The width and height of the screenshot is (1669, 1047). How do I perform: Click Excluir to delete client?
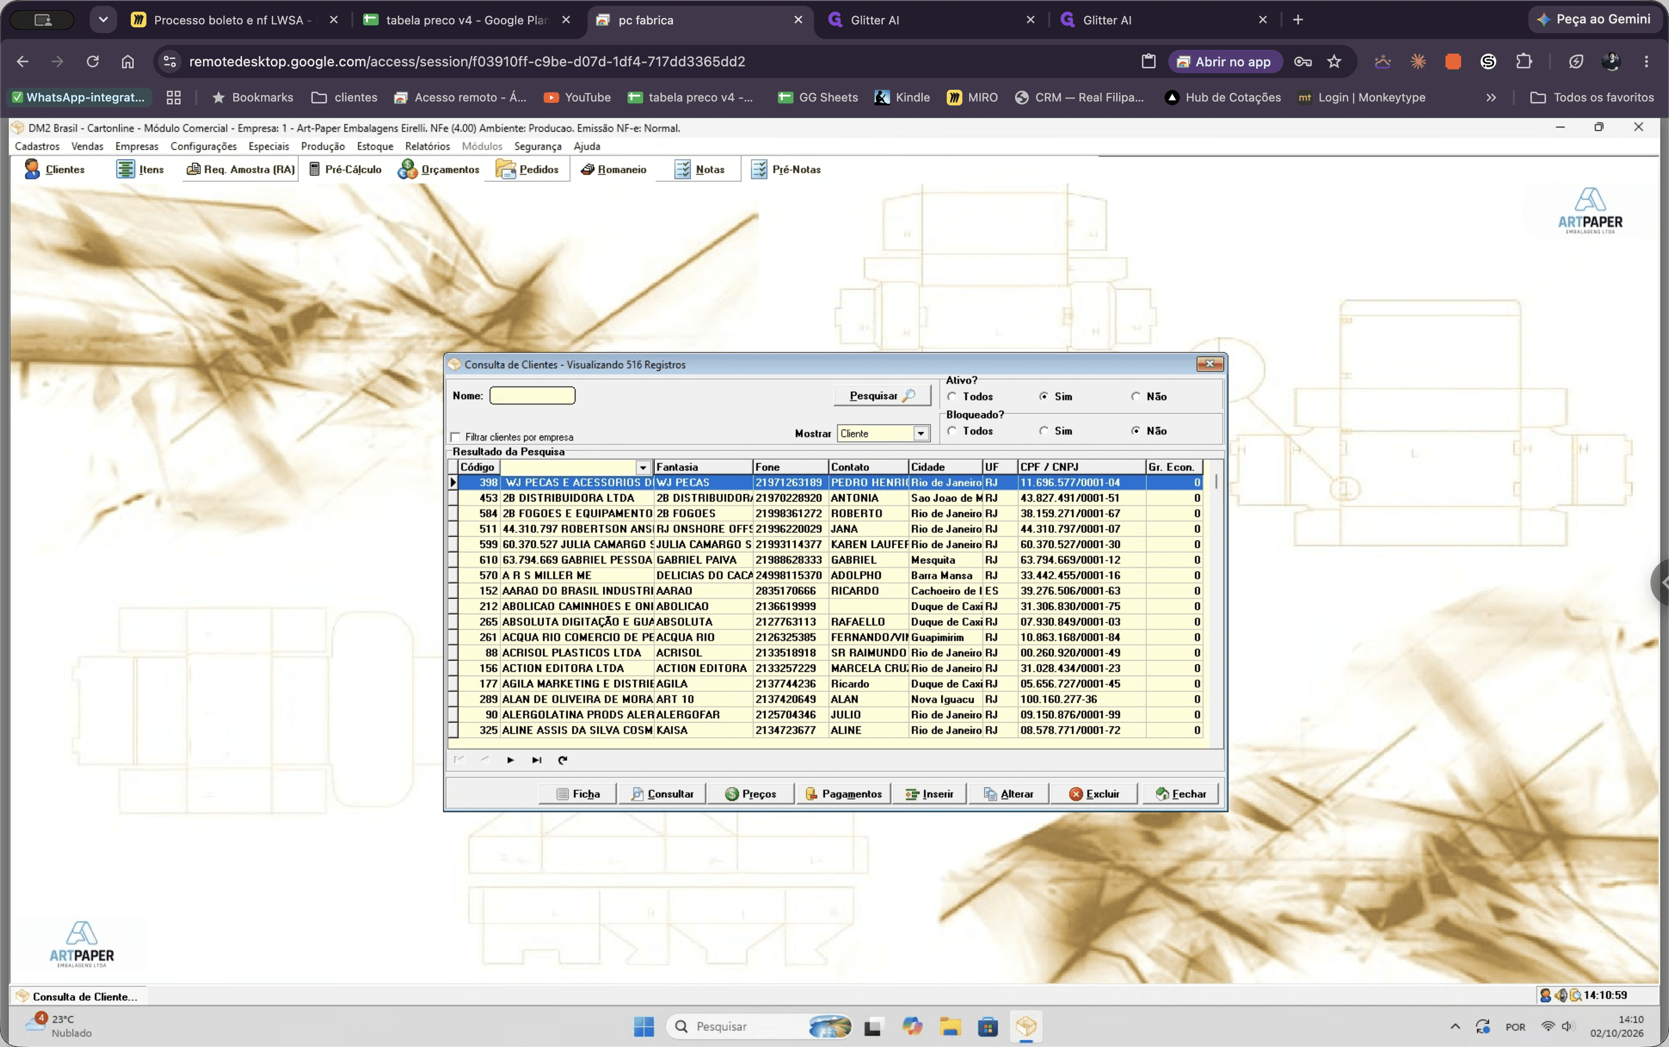point(1094,794)
